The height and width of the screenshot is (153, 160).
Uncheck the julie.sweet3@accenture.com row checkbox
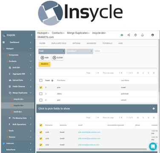tap(41, 132)
